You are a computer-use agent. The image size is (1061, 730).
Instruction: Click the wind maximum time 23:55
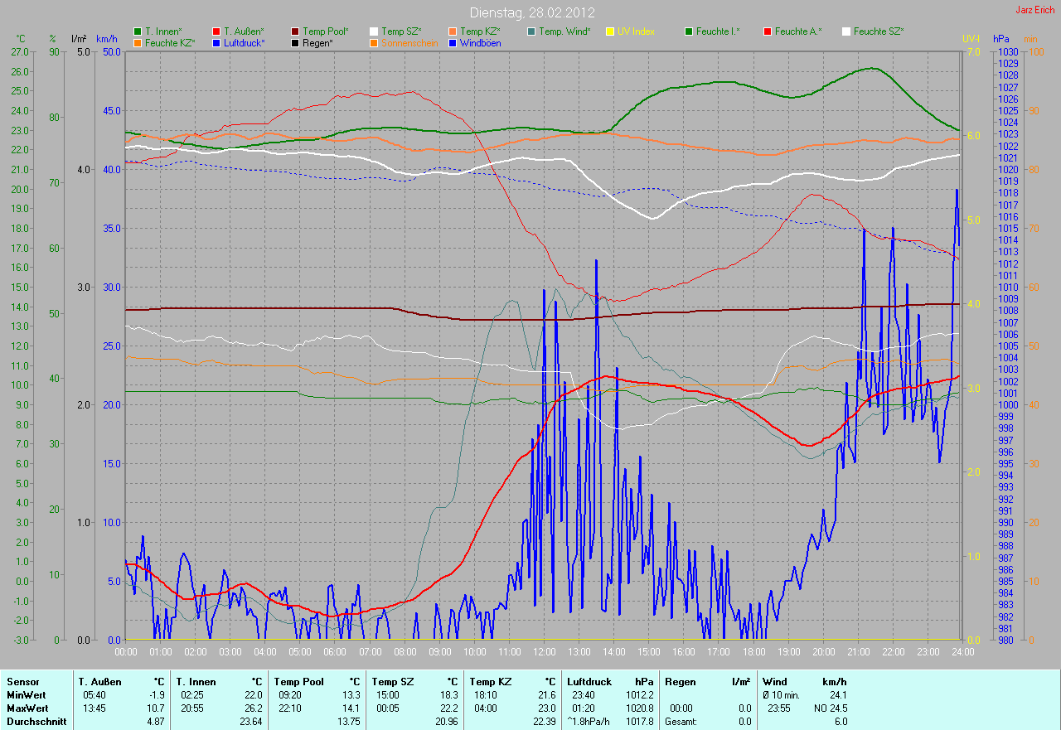(779, 708)
